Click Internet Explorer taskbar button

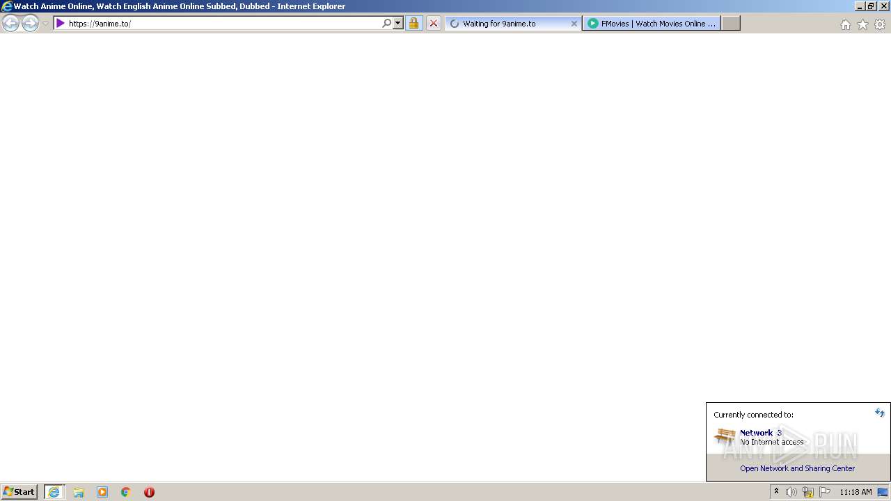54,492
